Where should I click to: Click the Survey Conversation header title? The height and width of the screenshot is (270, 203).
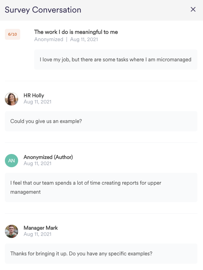43,10
